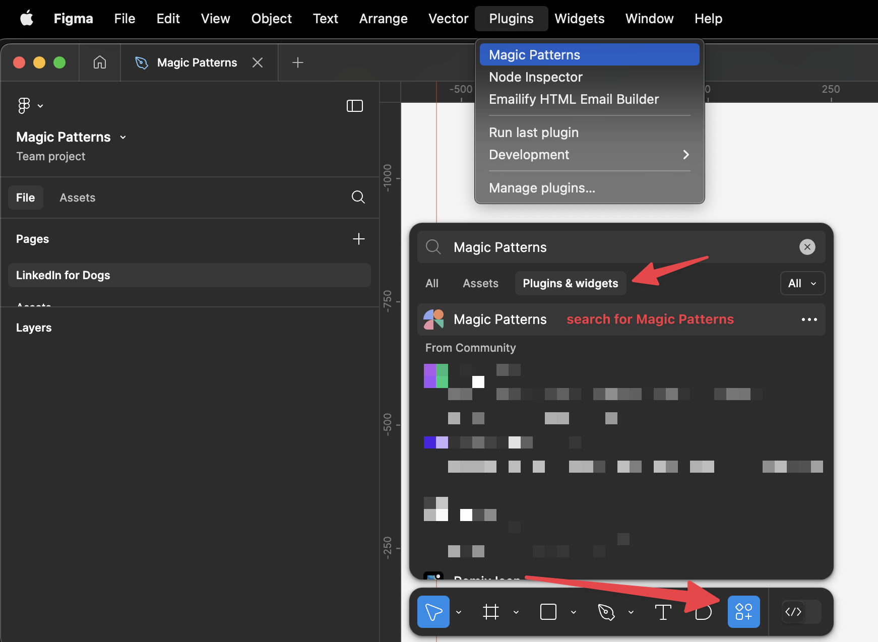Select the Pen tool
878x642 pixels.
click(606, 612)
